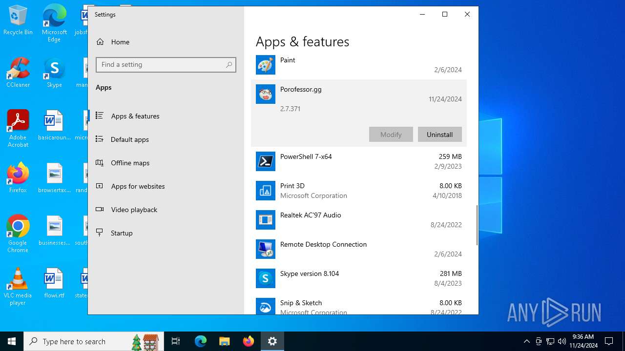This screenshot has height=351, width=625.
Task: Open Edge from the taskbar
Action: click(x=201, y=341)
